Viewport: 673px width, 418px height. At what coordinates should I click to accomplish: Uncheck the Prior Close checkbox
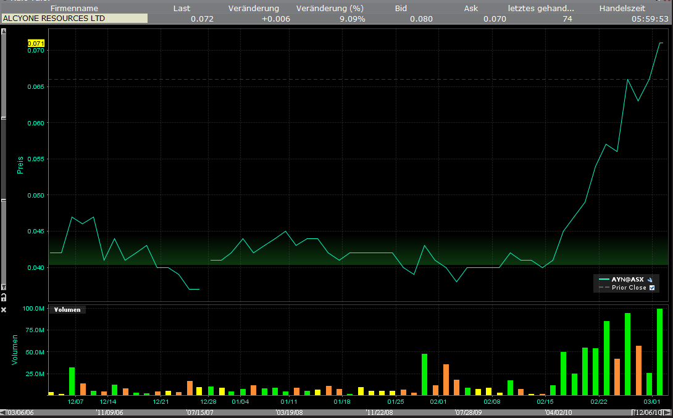tap(651, 288)
